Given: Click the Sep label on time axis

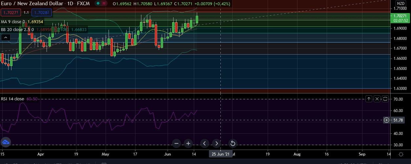Looking at the screenshot, I should tap(362, 154).
